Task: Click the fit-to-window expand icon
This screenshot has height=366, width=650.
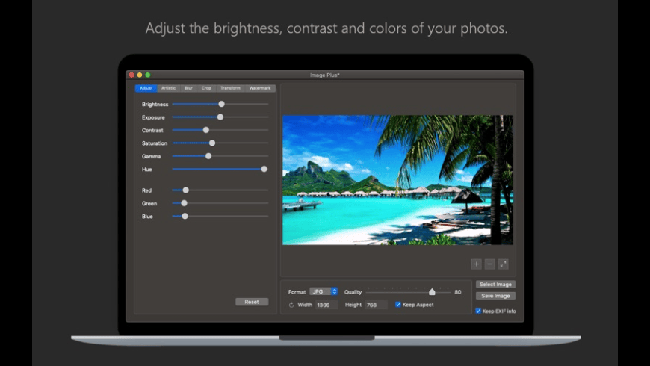Action: (503, 264)
